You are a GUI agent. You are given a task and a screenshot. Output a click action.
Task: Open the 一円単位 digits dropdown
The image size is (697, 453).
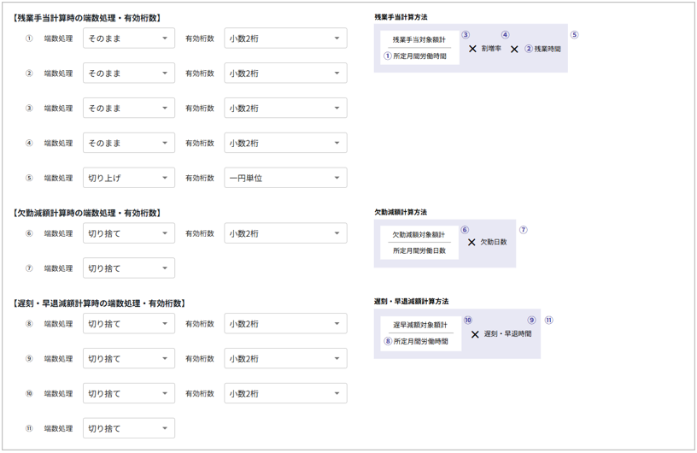(285, 178)
